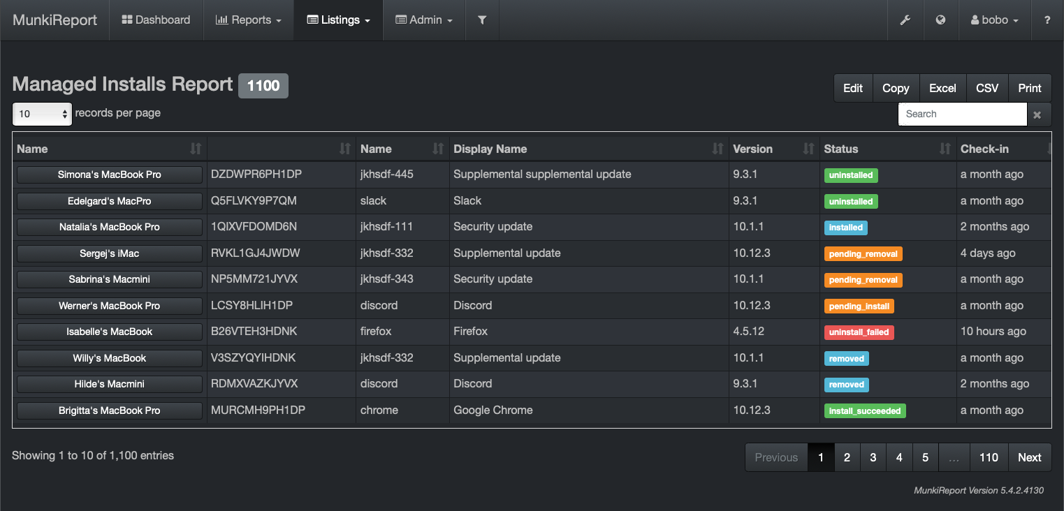Change the records per page selector
The width and height of the screenshot is (1064, 511).
pos(42,114)
